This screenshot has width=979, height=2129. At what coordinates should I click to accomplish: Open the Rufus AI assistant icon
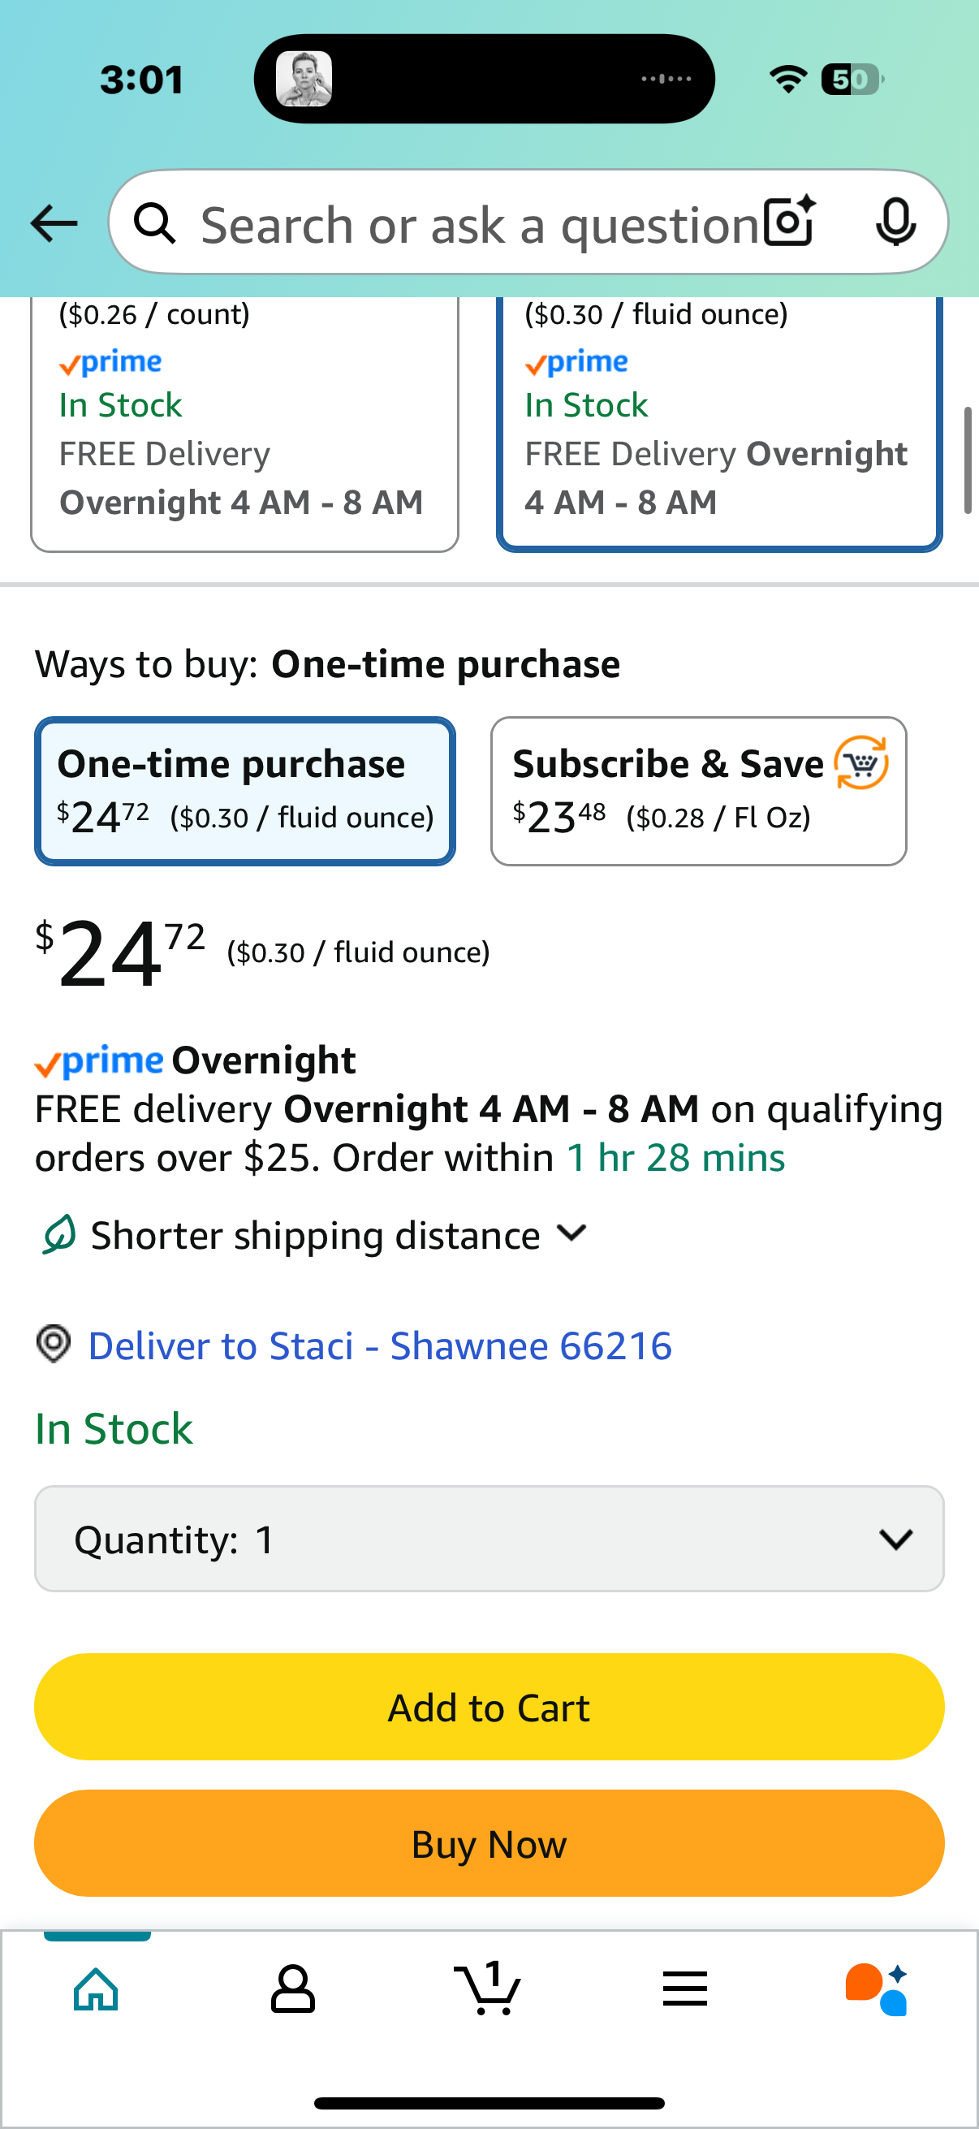(x=878, y=1989)
